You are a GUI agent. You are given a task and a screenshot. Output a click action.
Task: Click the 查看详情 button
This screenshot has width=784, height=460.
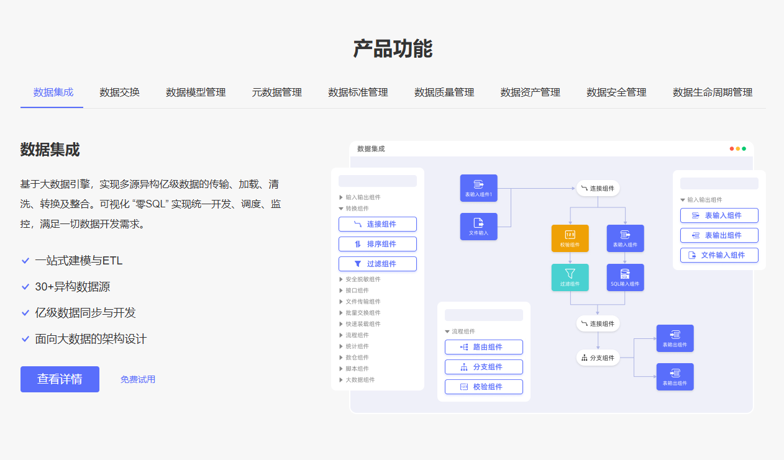(60, 379)
